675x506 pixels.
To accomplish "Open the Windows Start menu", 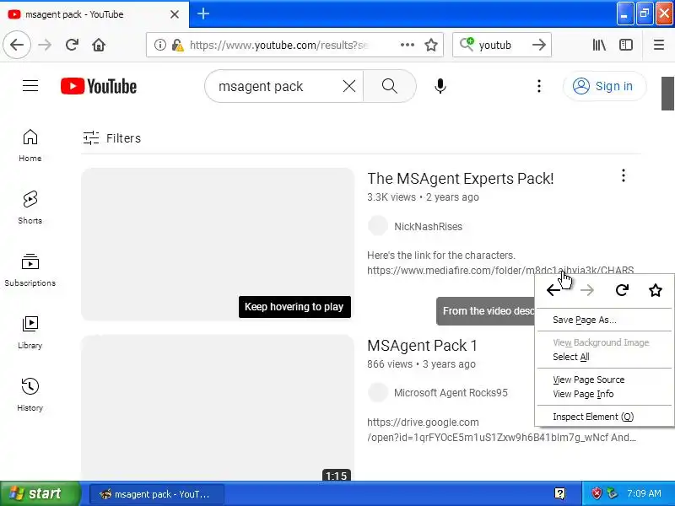I will [40, 493].
